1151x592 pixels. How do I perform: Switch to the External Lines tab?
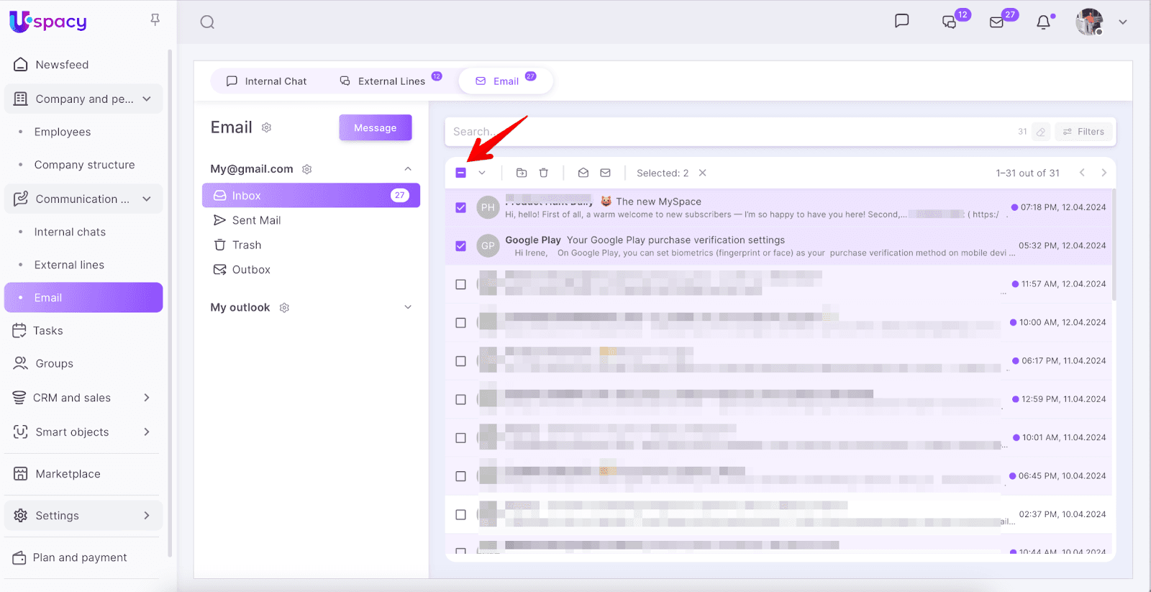pos(383,81)
